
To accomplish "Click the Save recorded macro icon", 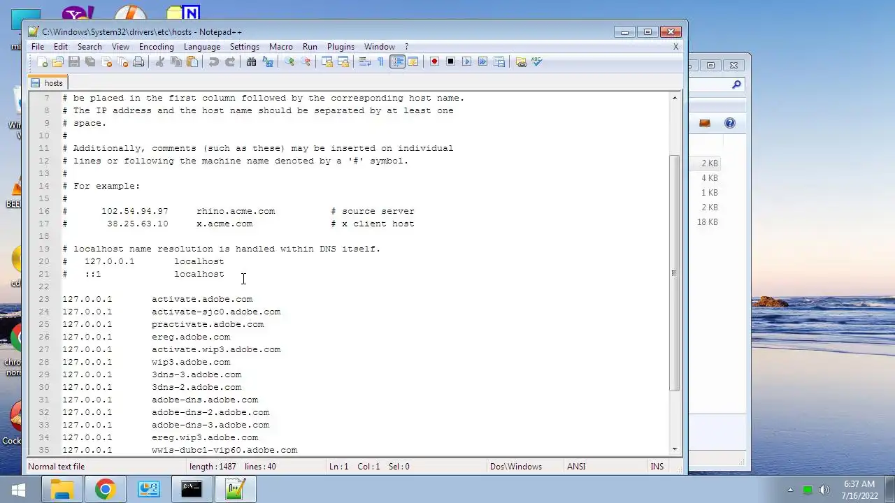I will (499, 62).
